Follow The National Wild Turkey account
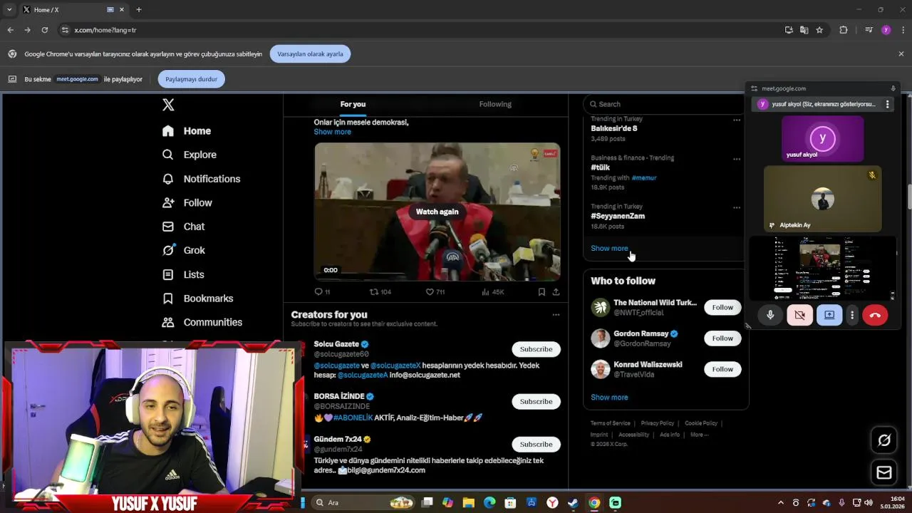Screen dimensions: 912x513 722,307
